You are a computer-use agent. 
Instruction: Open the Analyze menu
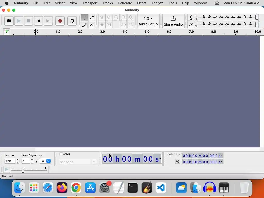point(157,3)
